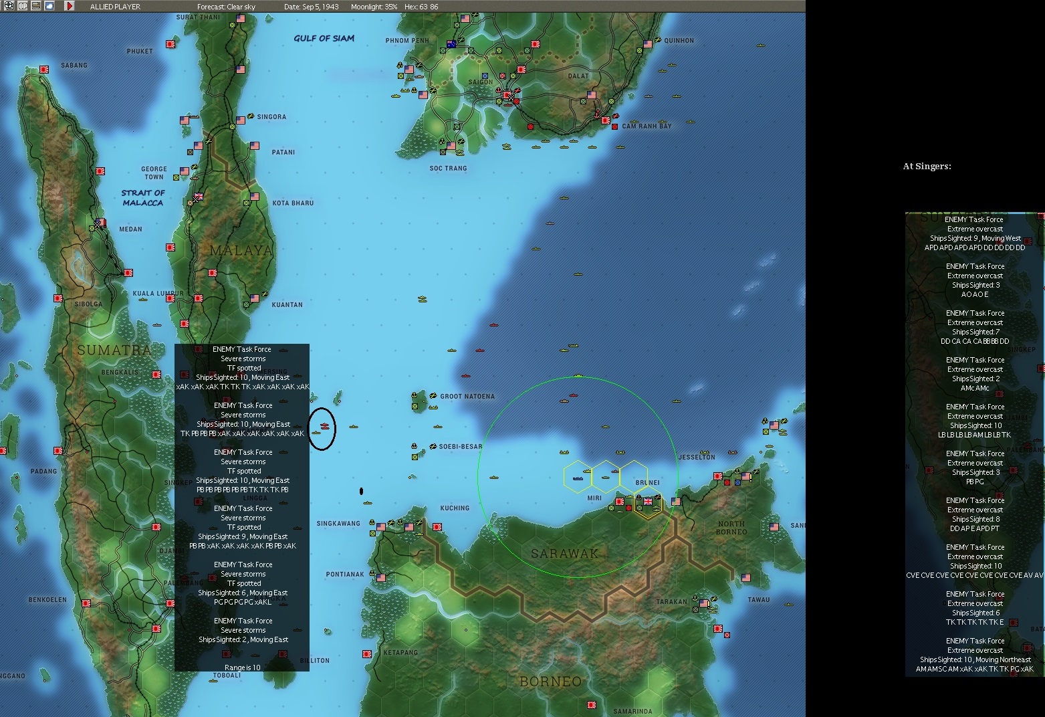Select the Japanese flag base at Cam Ranh Bay
Screen dimensions: 1045x717
click(606, 120)
